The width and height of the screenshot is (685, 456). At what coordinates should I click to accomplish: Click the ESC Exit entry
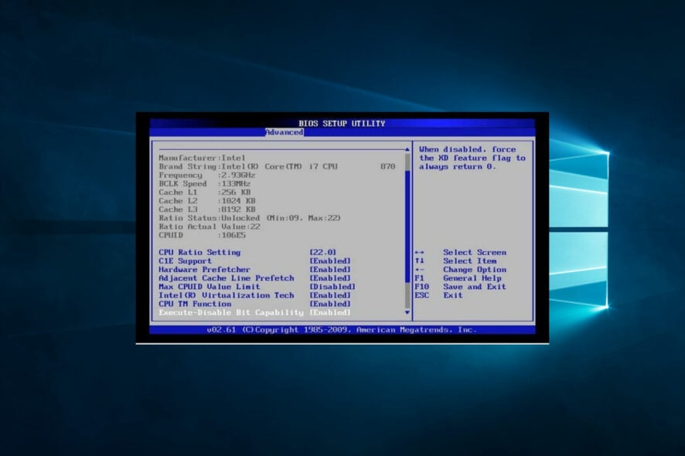point(438,295)
